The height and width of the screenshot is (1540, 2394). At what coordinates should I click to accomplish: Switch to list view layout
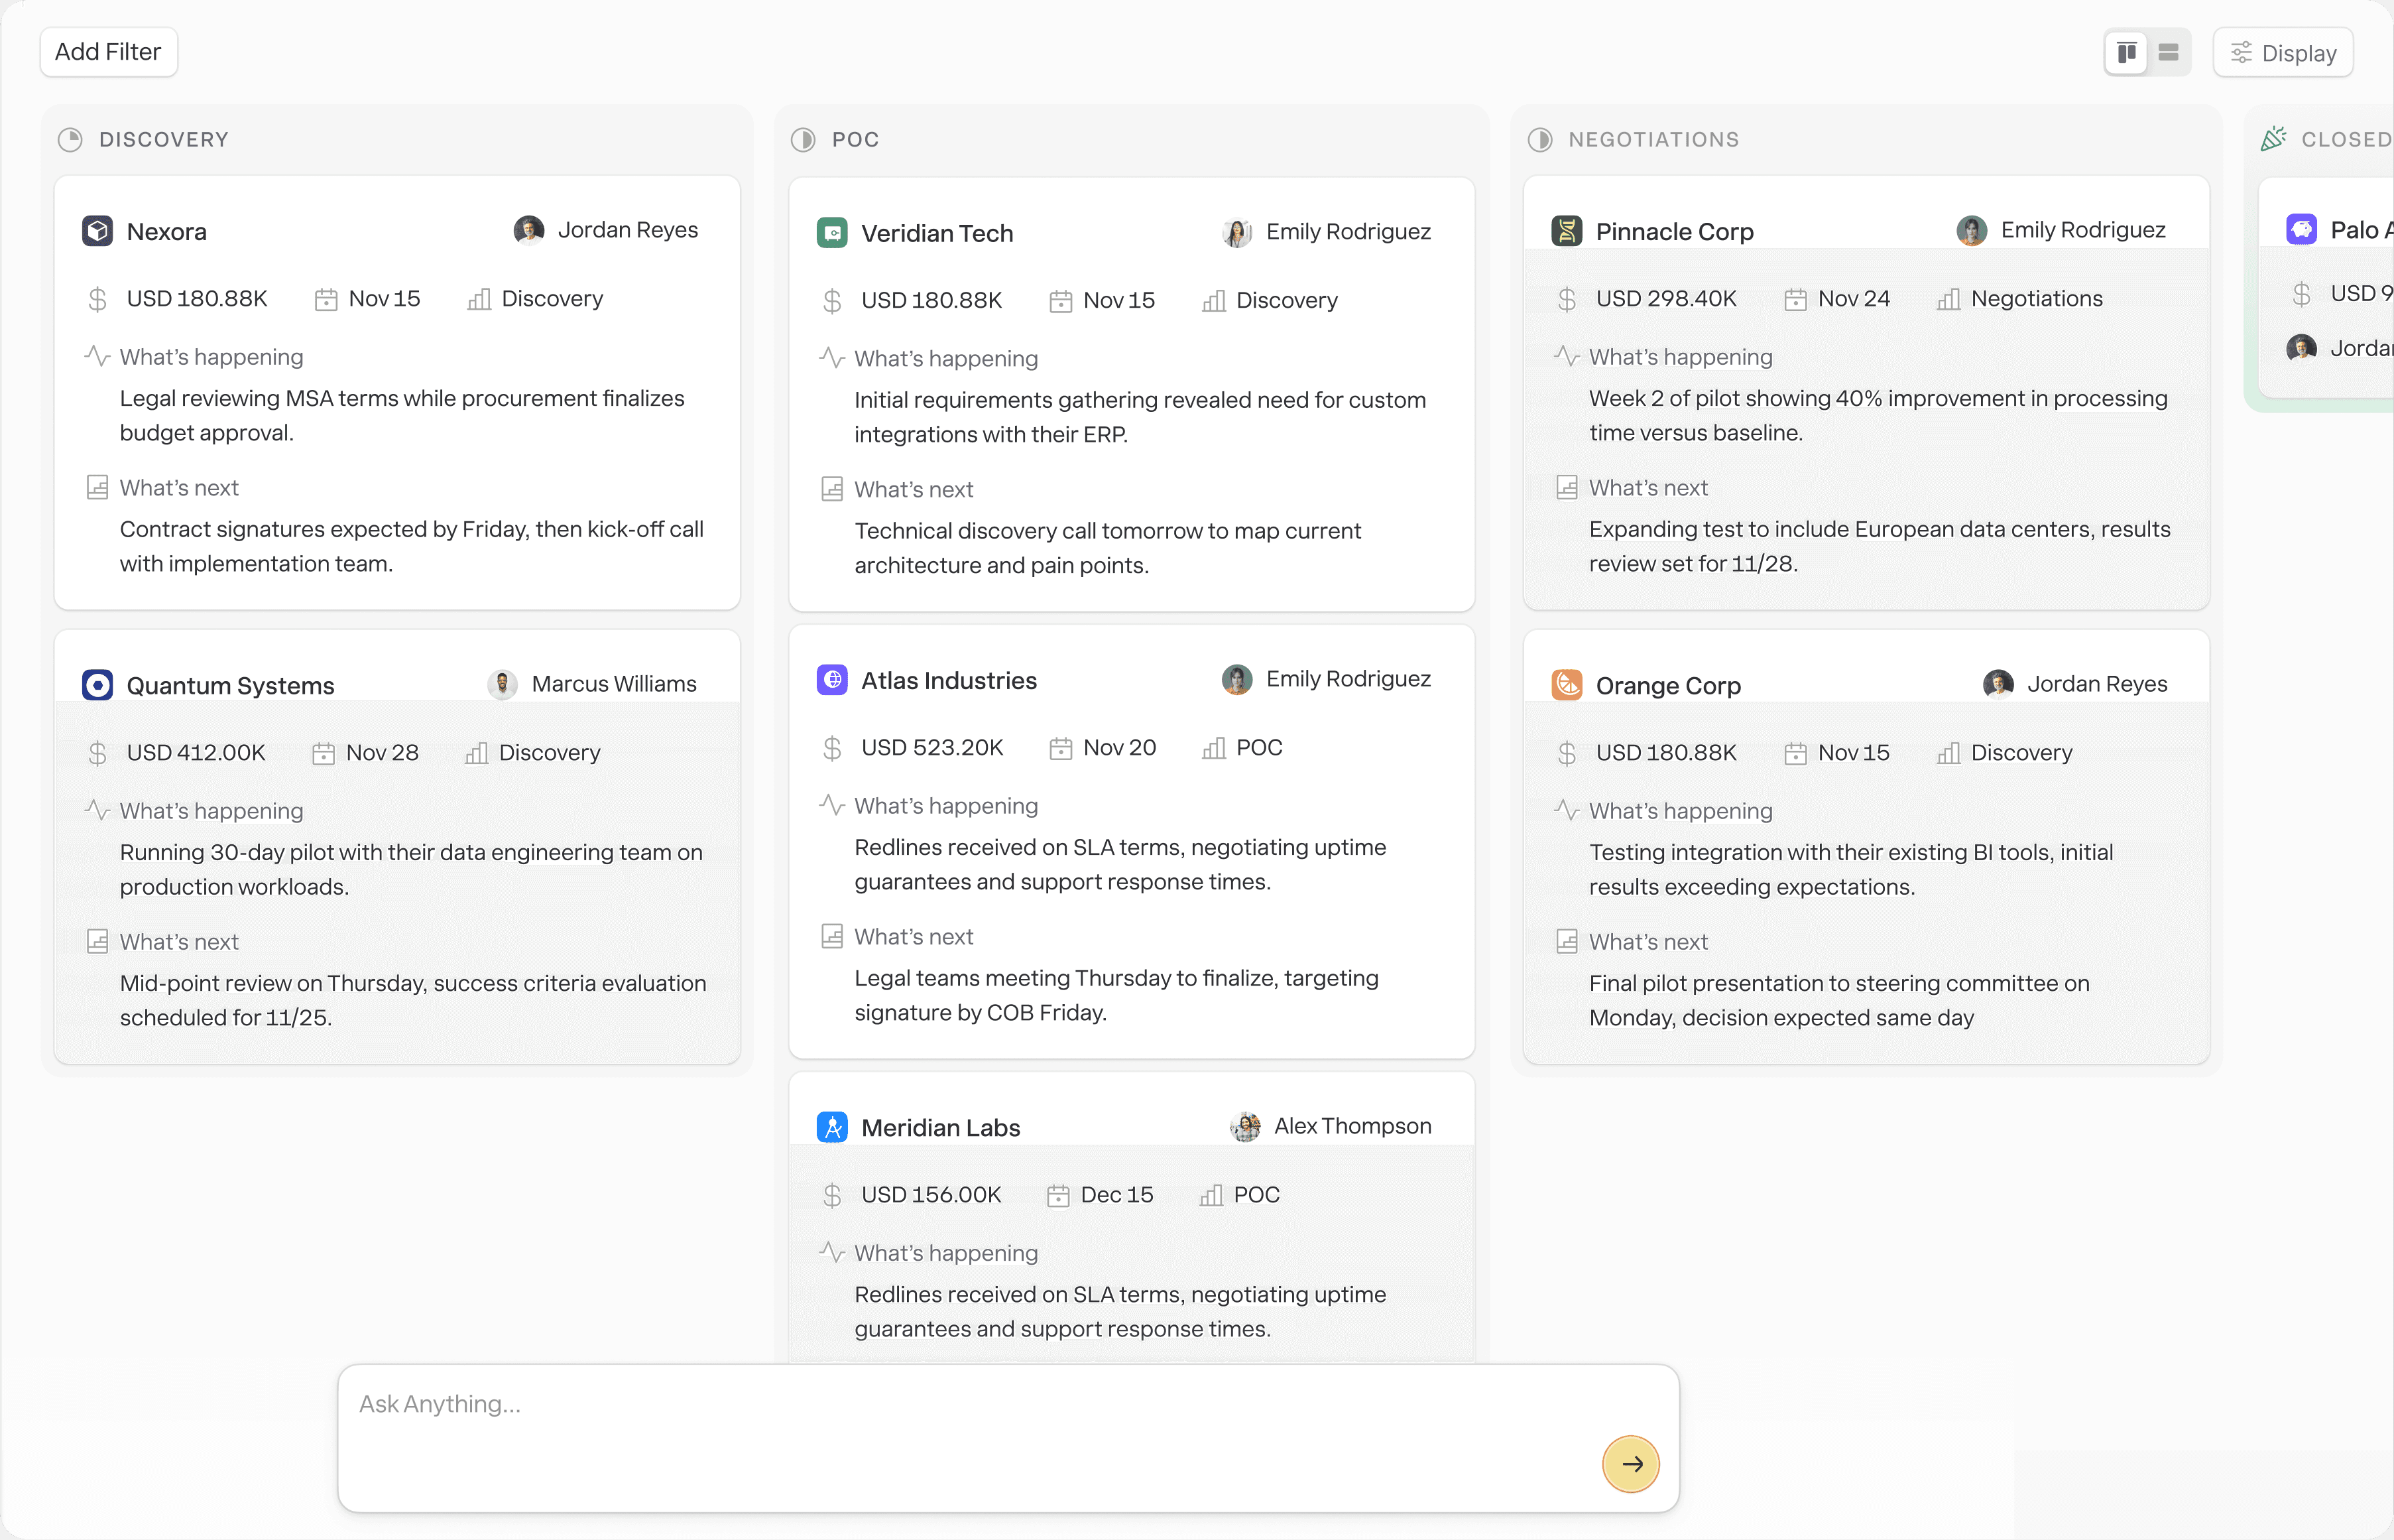2168,53
